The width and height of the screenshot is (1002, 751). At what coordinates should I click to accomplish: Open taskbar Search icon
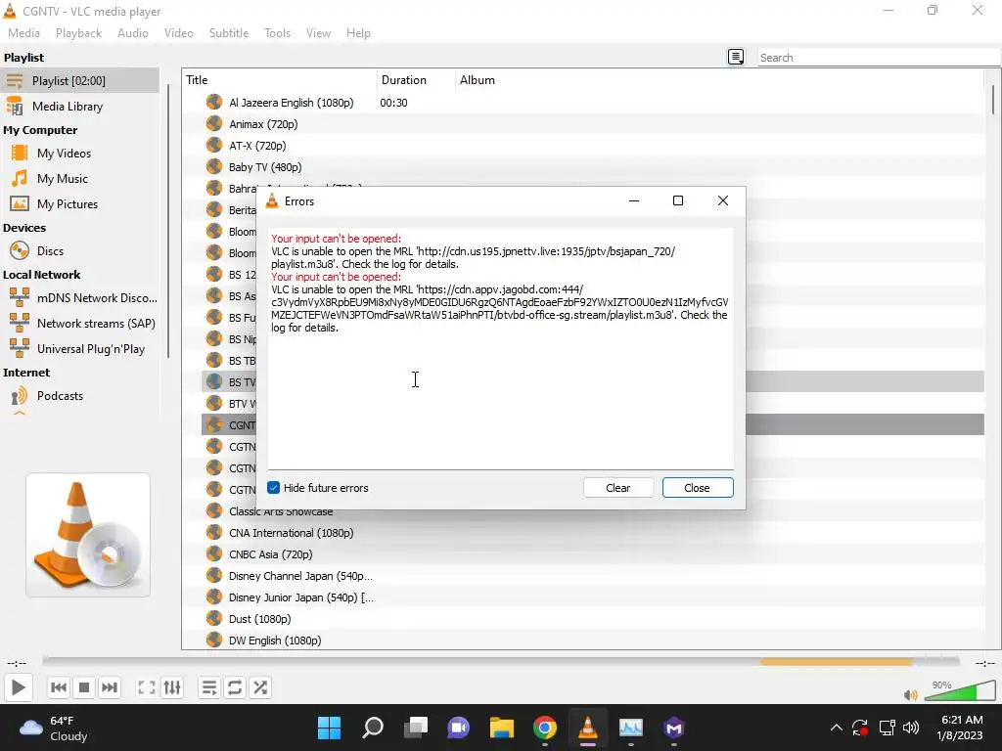(x=373, y=728)
